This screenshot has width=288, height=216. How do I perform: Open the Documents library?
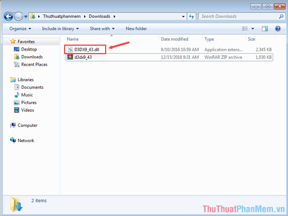pos(32,87)
